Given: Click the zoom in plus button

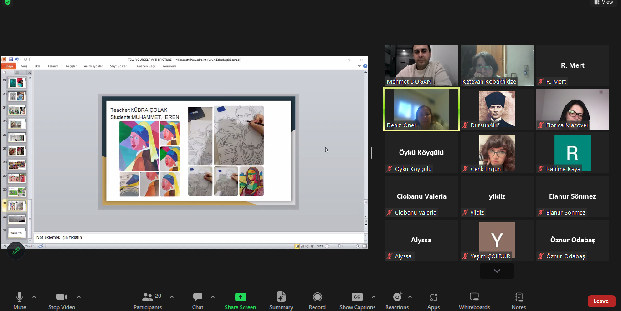Looking at the screenshot, I should (x=358, y=246).
